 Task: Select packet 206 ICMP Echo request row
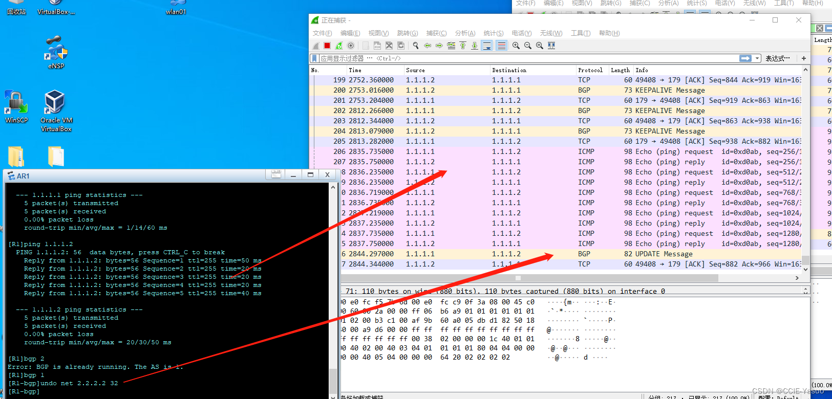click(556, 151)
